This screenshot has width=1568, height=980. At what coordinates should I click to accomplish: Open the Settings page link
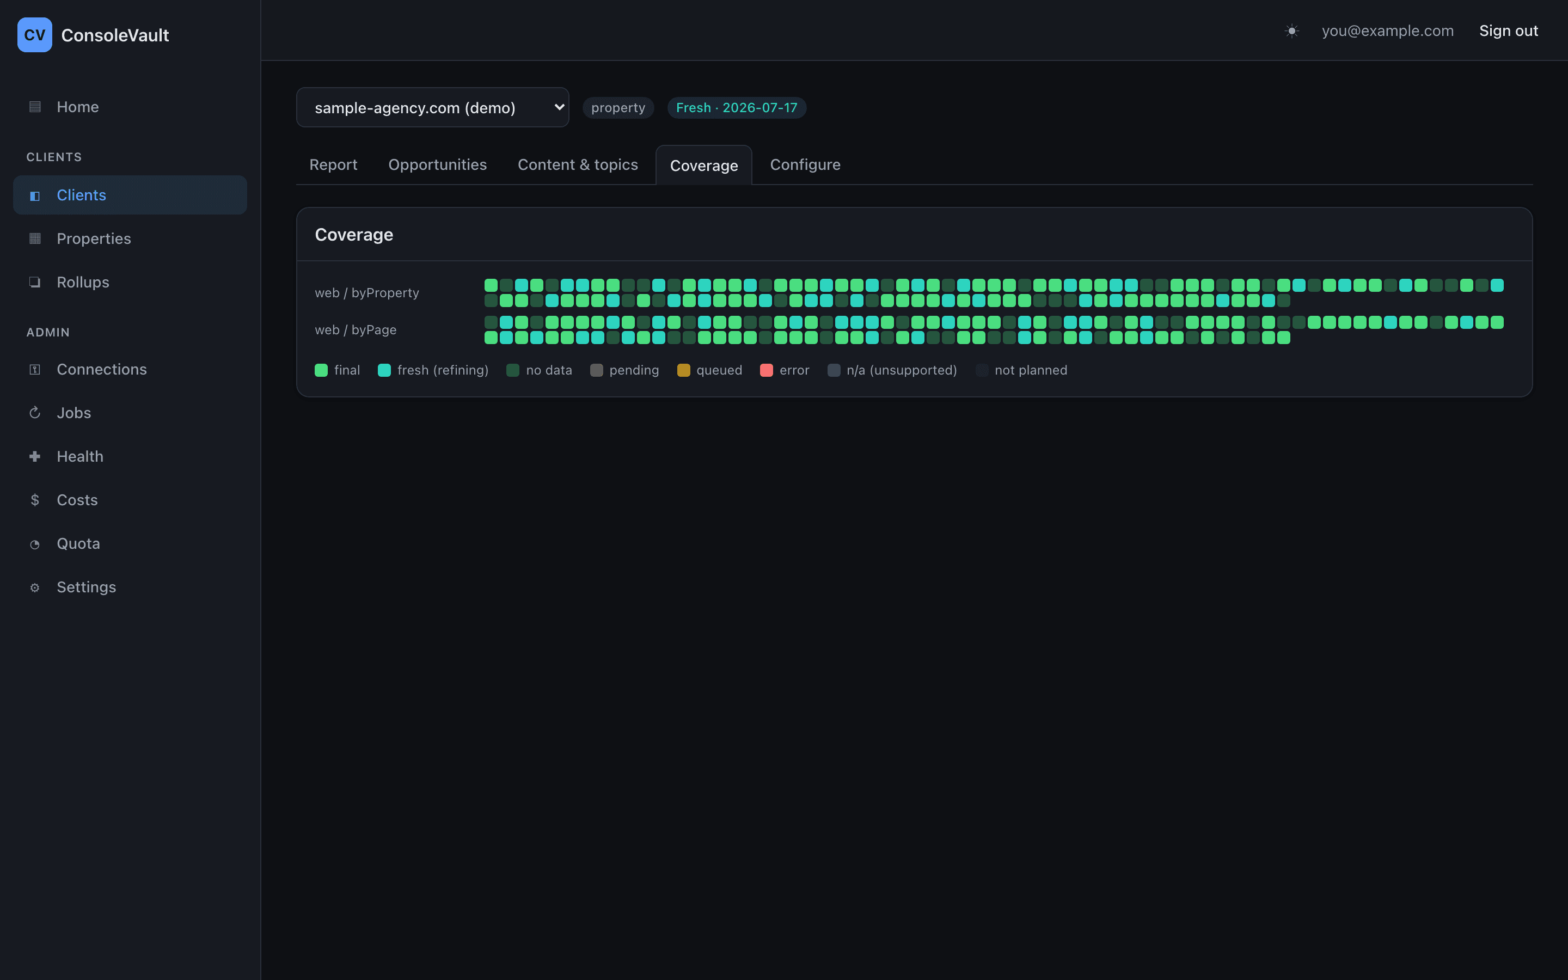point(130,587)
